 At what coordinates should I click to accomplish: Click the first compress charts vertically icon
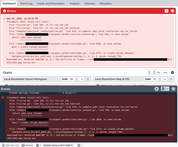(x=149, y=72)
